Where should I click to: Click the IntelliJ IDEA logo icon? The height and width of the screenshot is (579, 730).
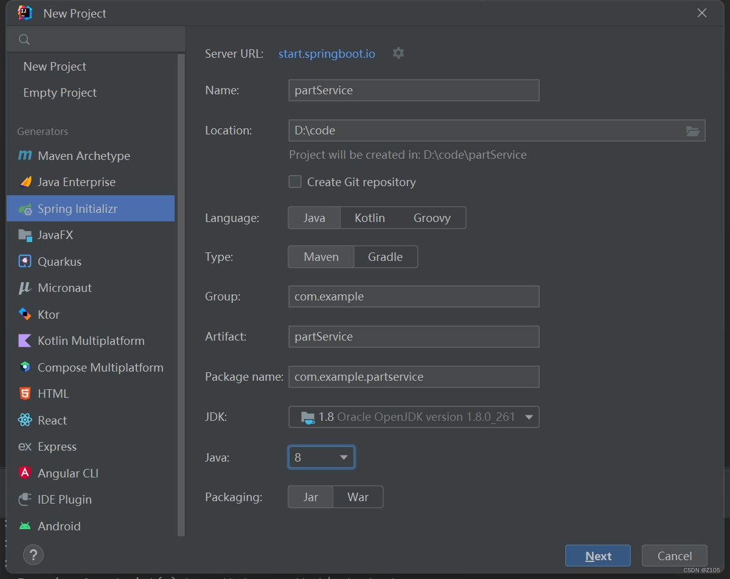pyautogui.click(x=25, y=13)
